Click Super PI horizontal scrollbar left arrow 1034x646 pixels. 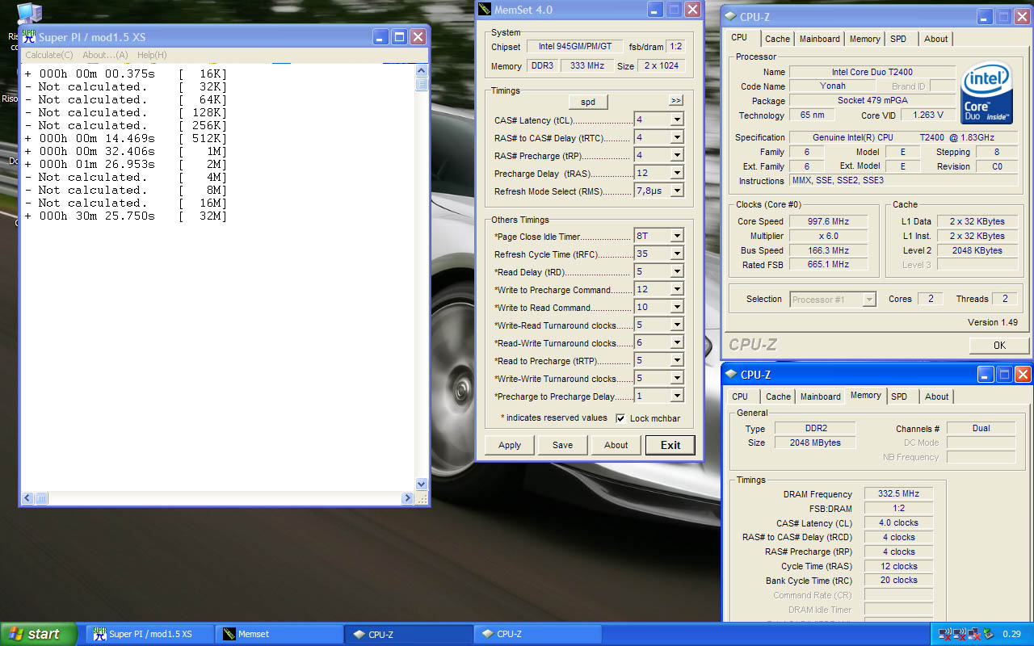pos(27,498)
